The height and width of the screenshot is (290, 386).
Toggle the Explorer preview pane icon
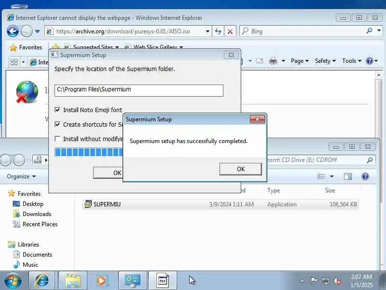pos(348,176)
